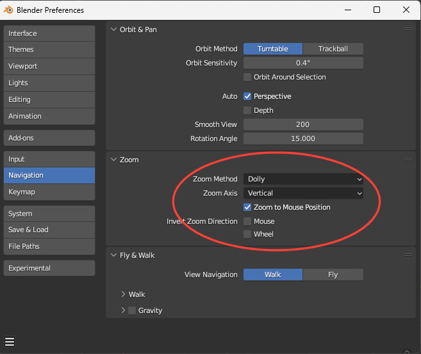Go to the Editing tab
421x354 pixels.
click(49, 99)
